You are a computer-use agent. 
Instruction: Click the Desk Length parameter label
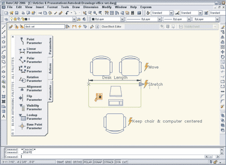point(115,77)
